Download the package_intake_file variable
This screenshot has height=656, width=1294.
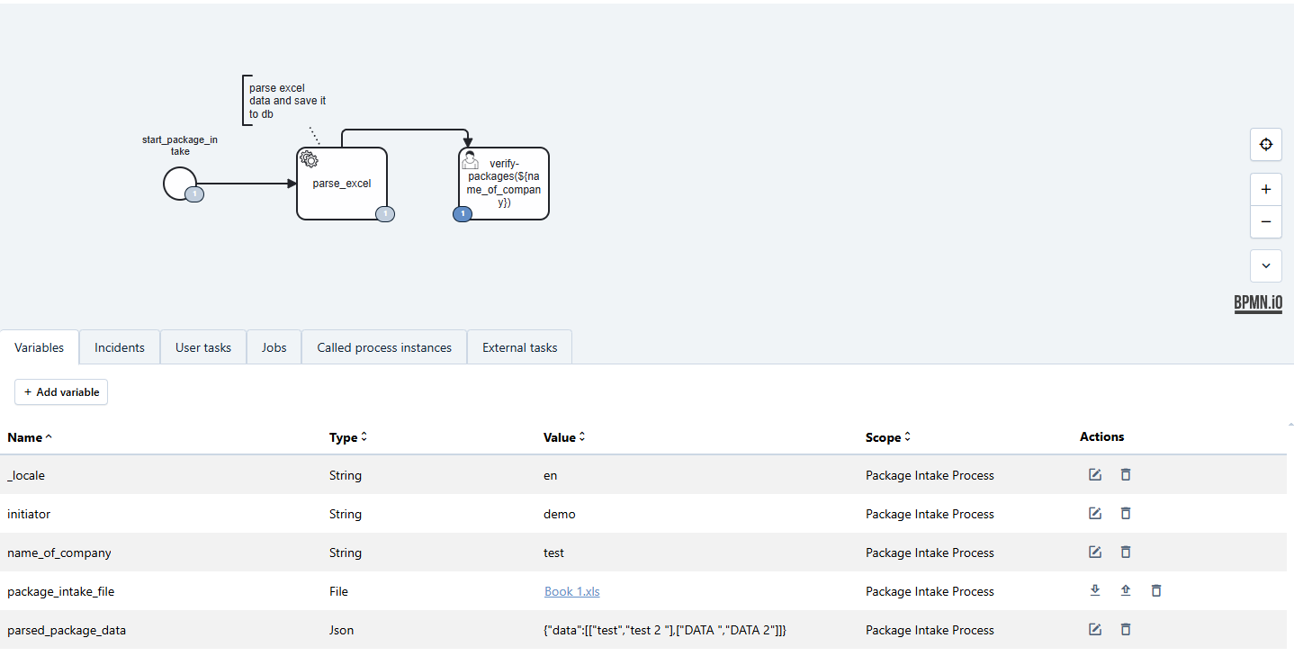1095,590
